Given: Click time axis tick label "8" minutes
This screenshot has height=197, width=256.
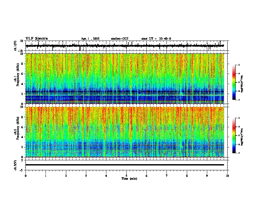Looking at the screenshot, I should pyautogui.click(x=187, y=176).
